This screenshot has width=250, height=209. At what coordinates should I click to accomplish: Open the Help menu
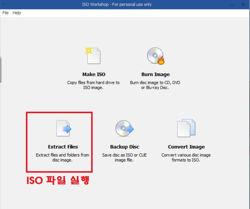click(x=17, y=13)
